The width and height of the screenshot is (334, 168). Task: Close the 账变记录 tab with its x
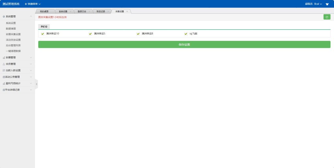click(108, 11)
